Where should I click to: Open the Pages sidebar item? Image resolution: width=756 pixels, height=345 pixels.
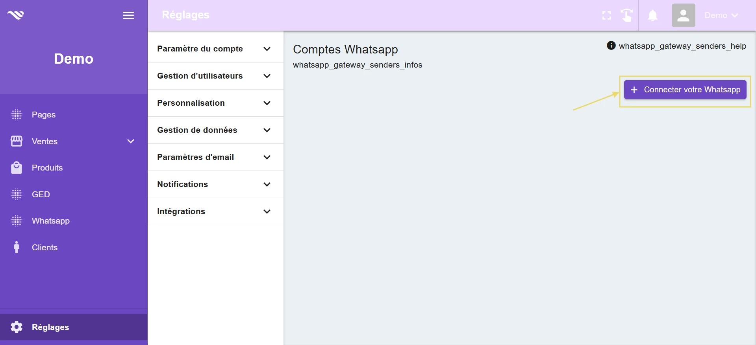[43, 115]
